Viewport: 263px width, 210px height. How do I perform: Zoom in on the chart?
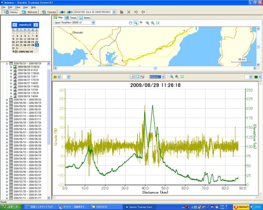point(171,77)
